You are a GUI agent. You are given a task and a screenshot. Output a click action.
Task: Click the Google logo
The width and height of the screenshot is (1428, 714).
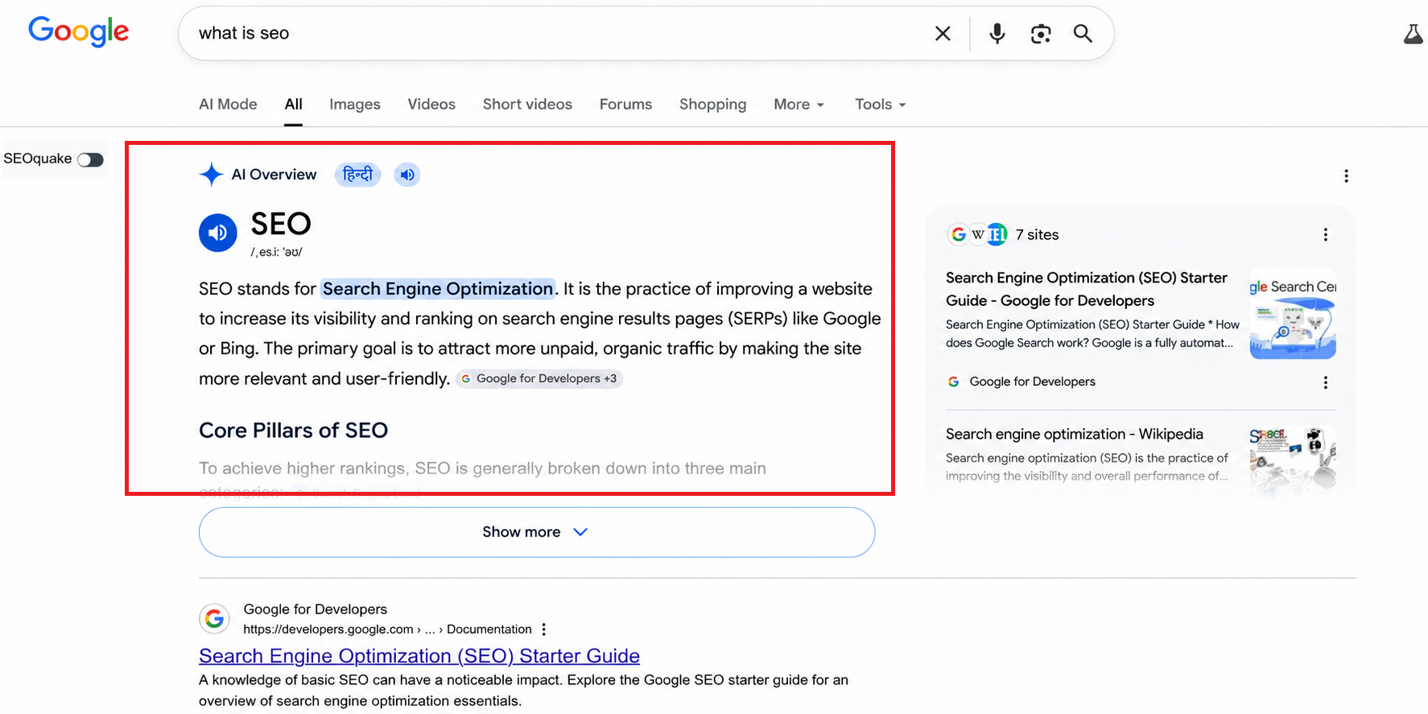click(x=78, y=32)
